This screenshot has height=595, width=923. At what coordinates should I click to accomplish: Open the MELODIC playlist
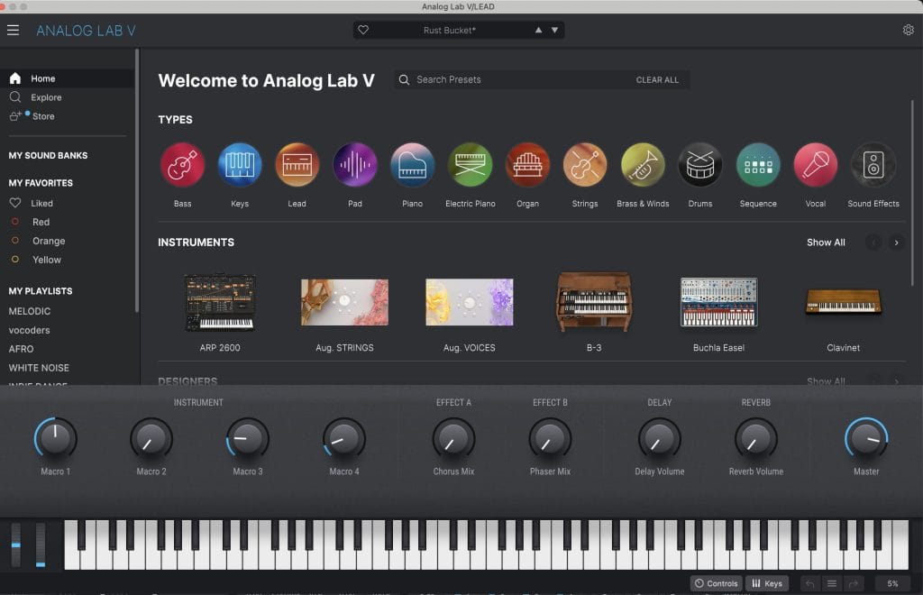pyautogui.click(x=30, y=311)
